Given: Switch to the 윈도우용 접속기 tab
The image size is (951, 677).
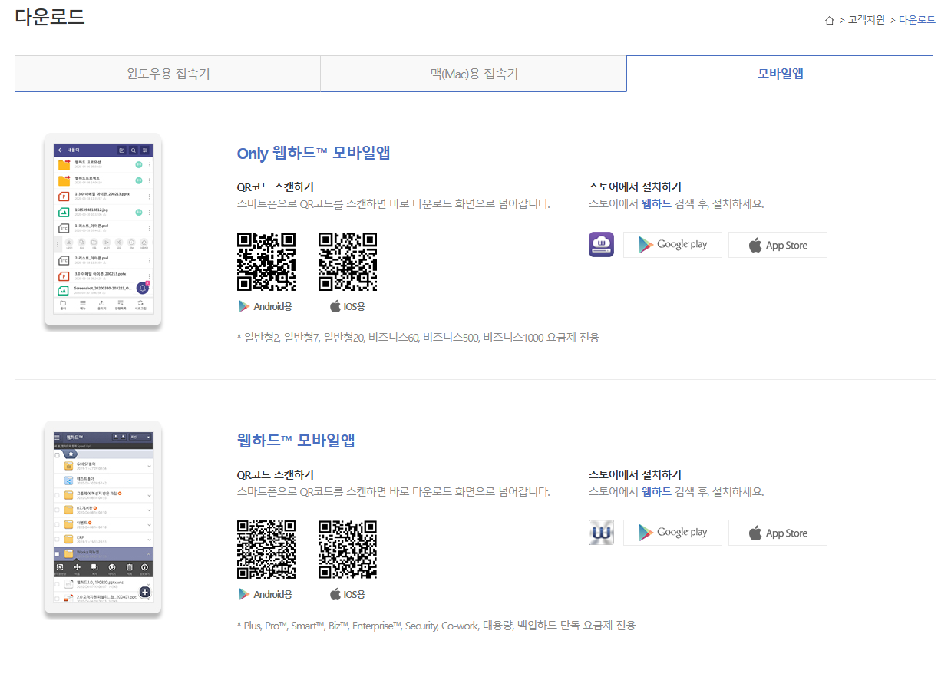Looking at the screenshot, I should point(167,74).
